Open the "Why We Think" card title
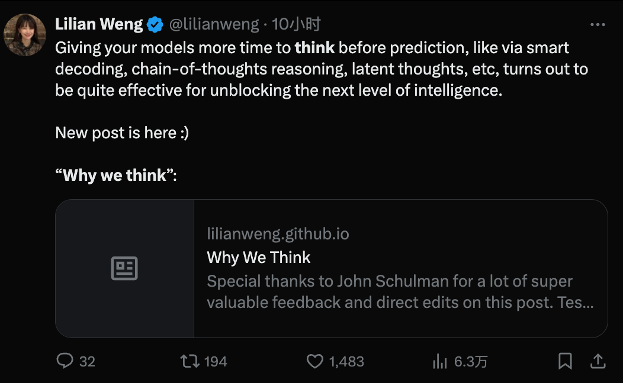 tap(259, 258)
